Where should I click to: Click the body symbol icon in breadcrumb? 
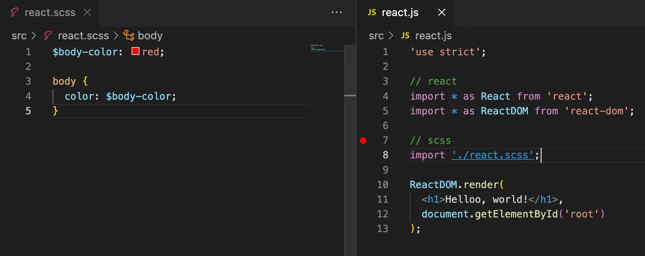pyautogui.click(x=129, y=36)
